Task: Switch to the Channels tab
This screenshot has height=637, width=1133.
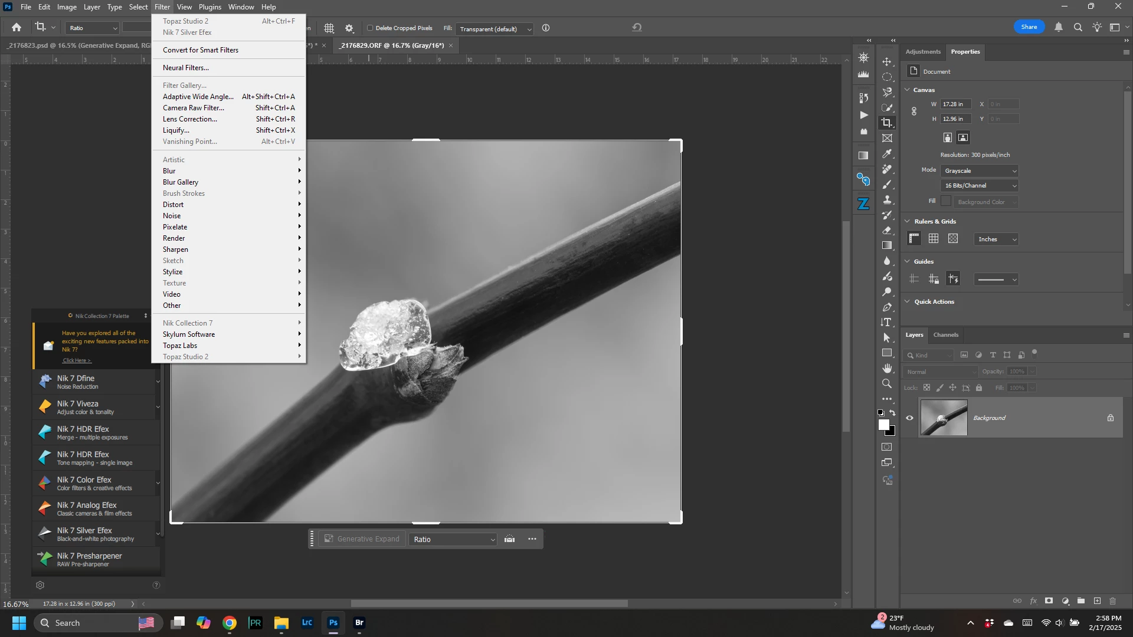Action: tap(945, 335)
